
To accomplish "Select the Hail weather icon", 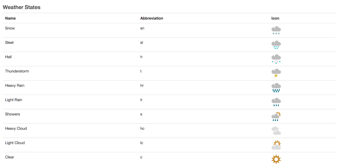I will (276, 59).
